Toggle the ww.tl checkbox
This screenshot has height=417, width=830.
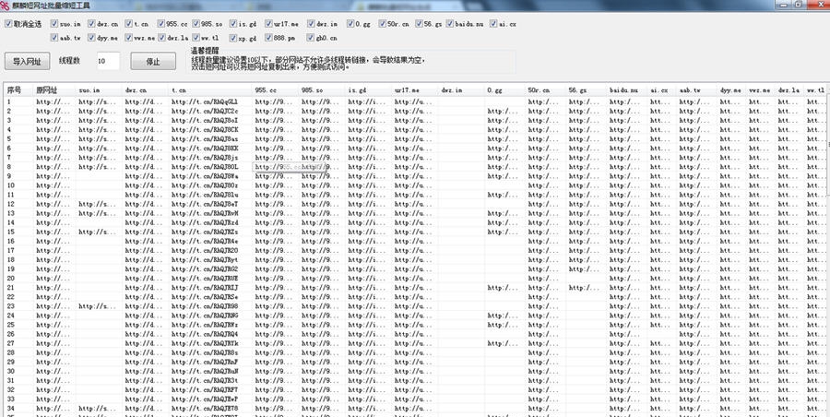tap(196, 38)
